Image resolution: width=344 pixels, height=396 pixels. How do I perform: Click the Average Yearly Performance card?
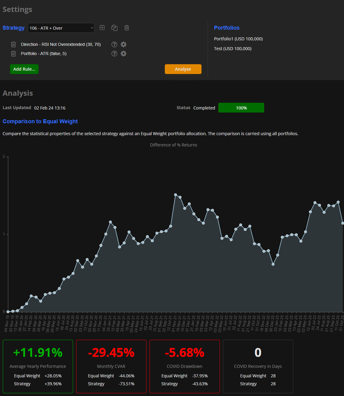click(38, 366)
